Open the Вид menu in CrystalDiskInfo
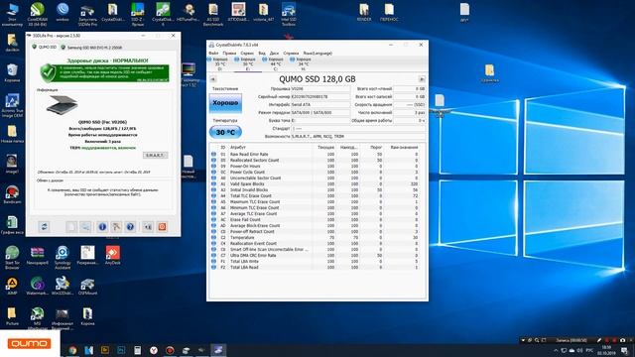The image size is (635, 357). (x=262, y=53)
